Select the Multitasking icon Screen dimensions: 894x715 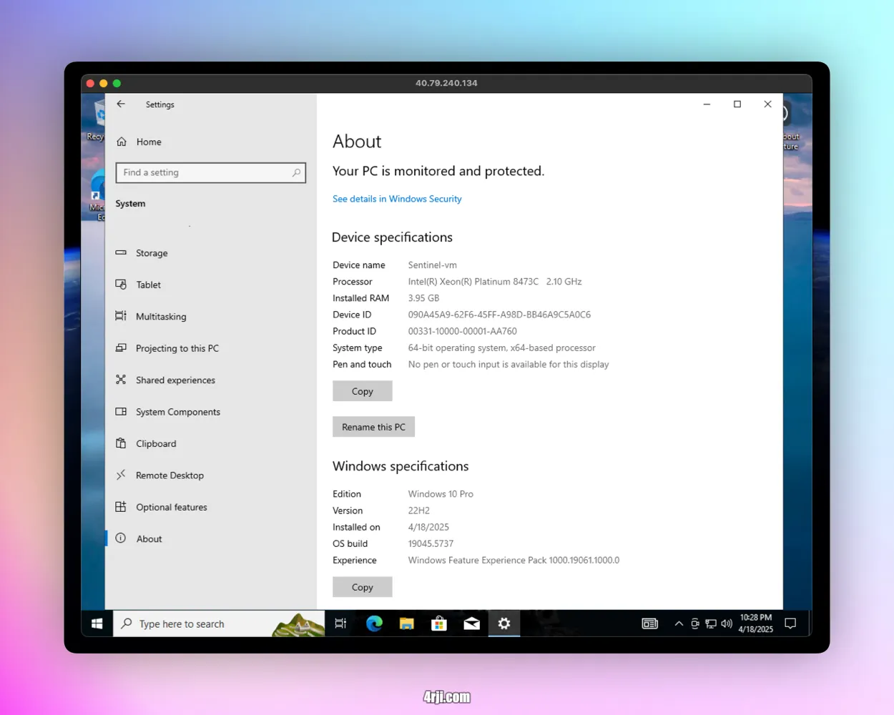(x=122, y=316)
